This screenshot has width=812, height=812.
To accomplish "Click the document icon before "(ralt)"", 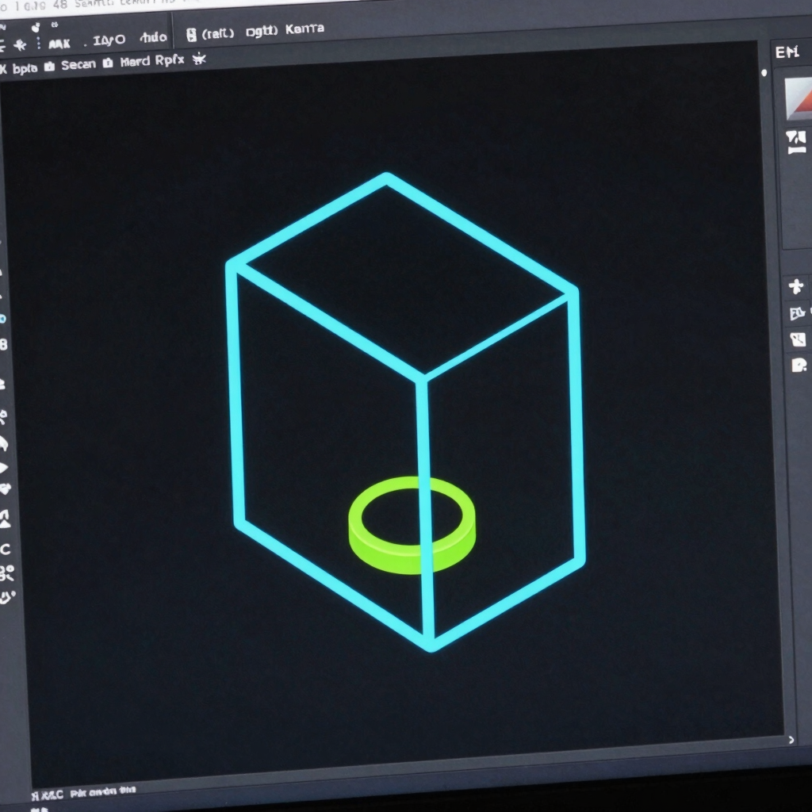I will tap(191, 35).
